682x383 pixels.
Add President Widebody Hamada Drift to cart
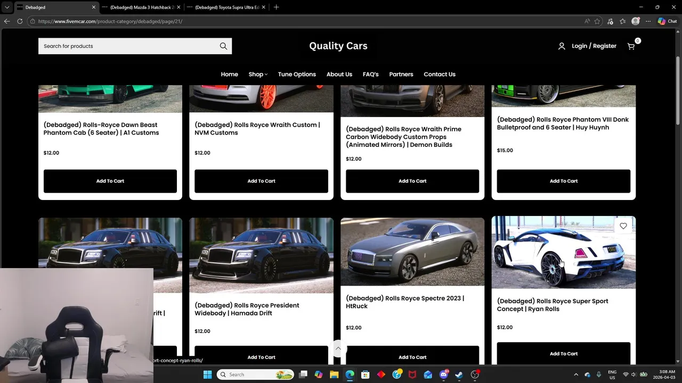point(261,356)
